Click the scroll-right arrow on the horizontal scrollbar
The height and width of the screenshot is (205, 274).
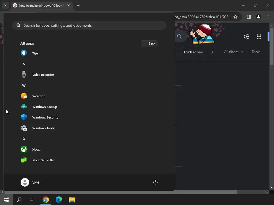pos(267,192)
